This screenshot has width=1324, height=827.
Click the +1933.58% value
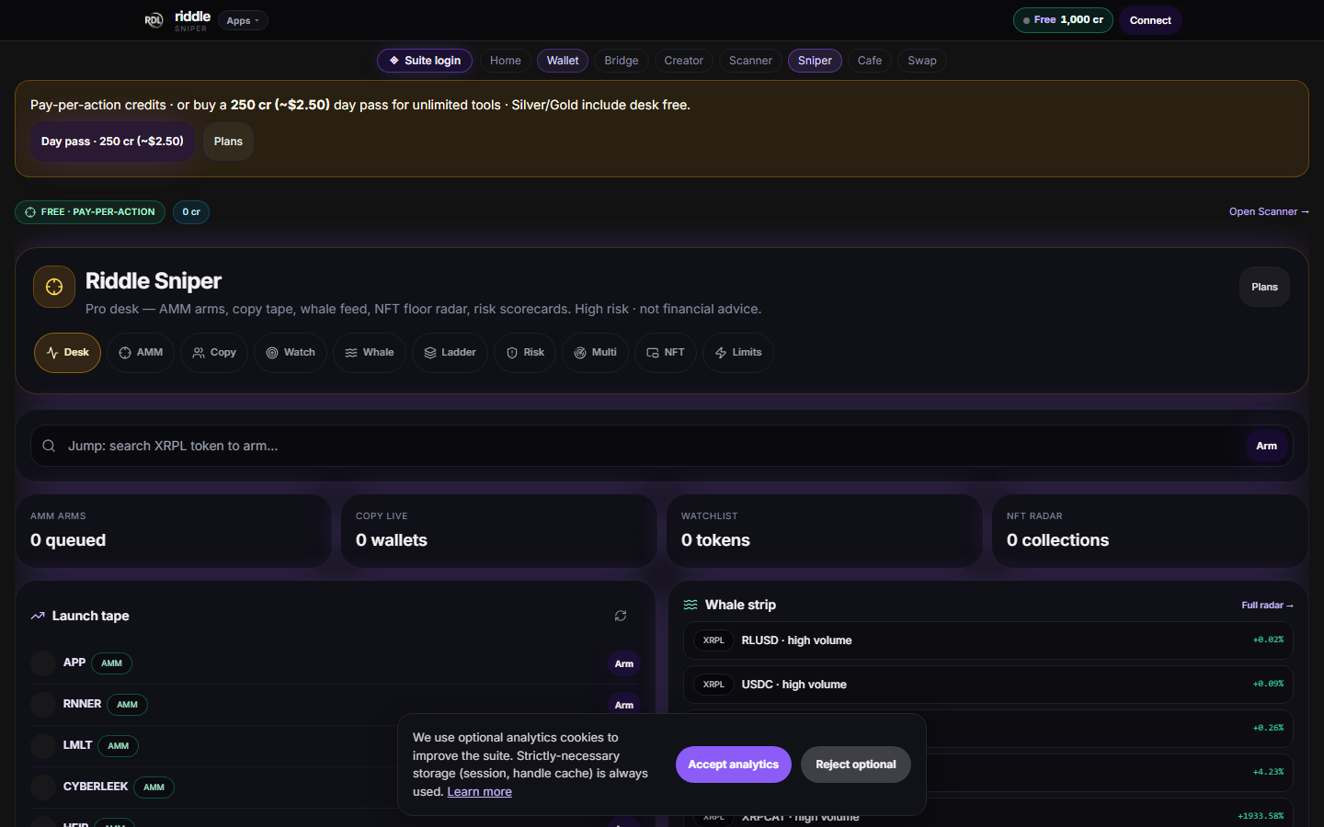click(1261, 816)
